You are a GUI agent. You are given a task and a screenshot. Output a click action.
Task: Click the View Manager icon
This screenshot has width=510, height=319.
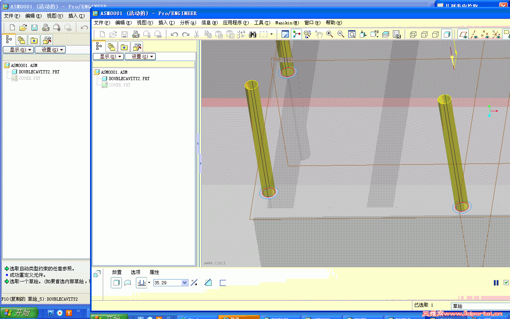[396, 34]
